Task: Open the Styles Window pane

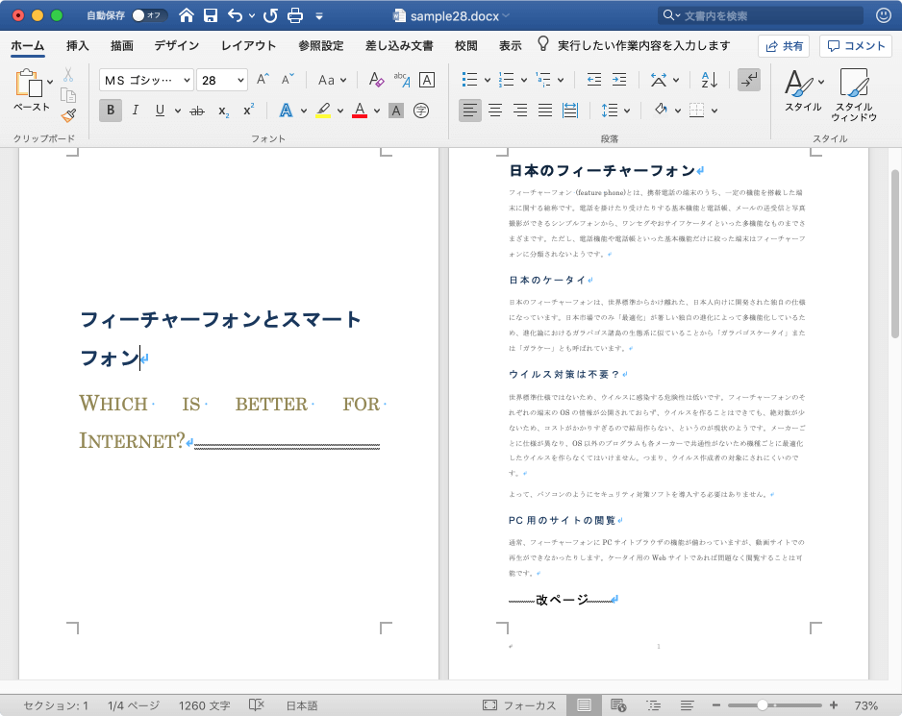Action: (x=854, y=94)
